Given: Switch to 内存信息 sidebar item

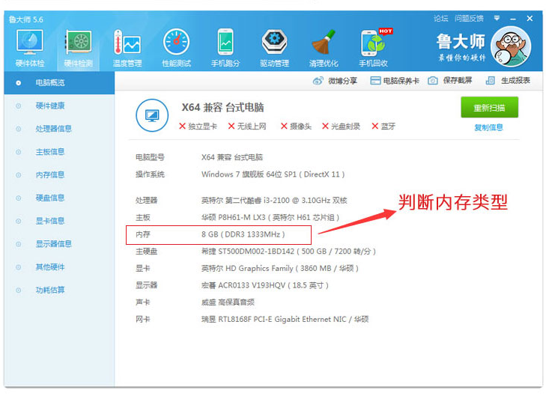Looking at the screenshot, I should click(x=50, y=174).
